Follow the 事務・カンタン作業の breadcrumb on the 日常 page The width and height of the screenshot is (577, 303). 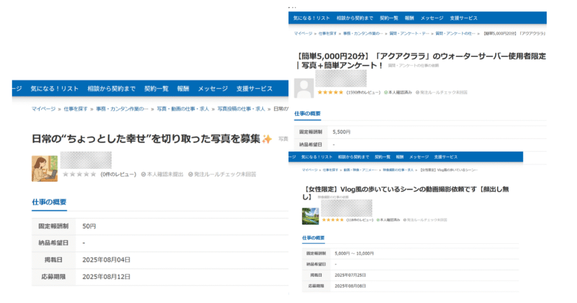click(x=122, y=109)
